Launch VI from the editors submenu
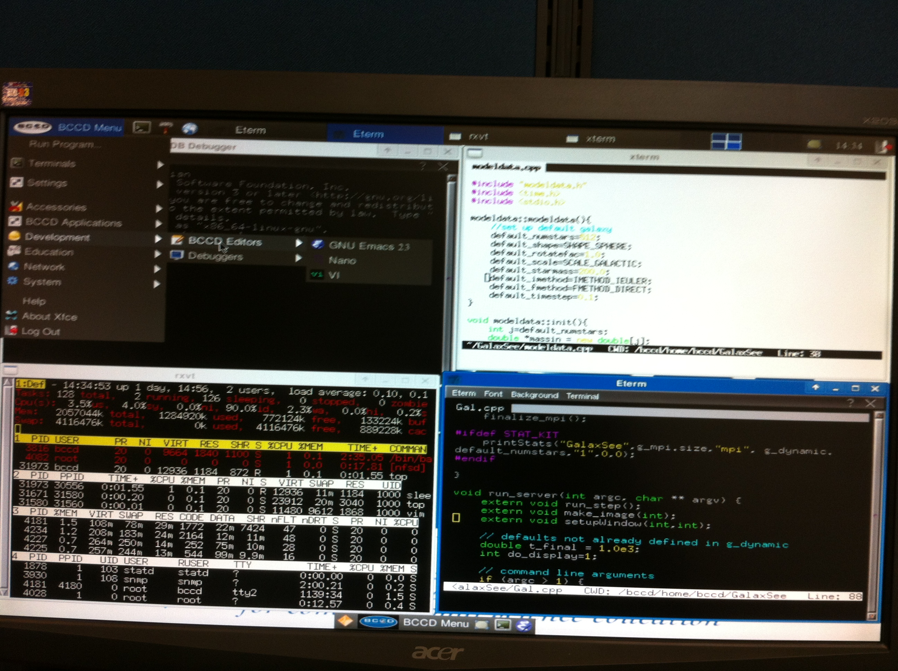Image resolution: width=898 pixels, height=671 pixels. point(334,275)
